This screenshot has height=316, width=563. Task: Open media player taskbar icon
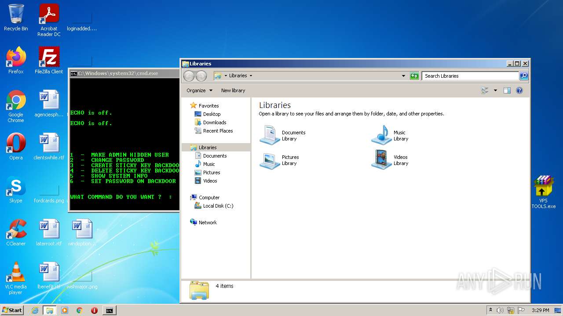[65, 310]
